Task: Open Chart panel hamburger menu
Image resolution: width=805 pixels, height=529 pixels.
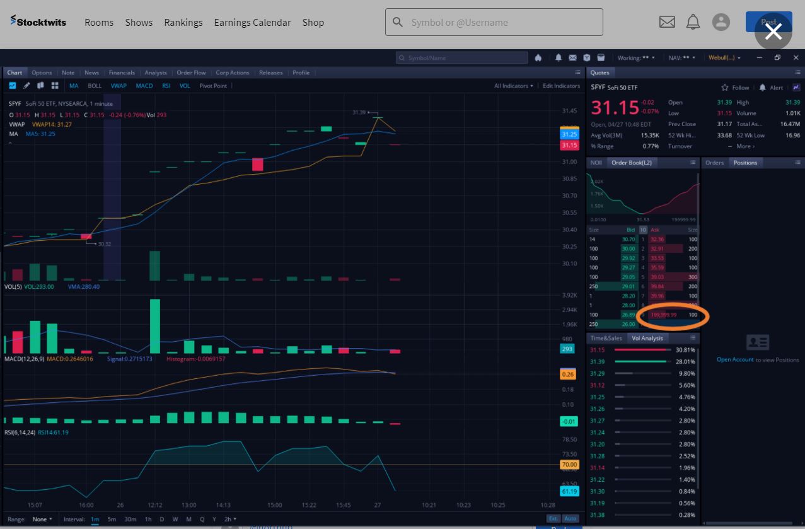Action: point(578,73)
